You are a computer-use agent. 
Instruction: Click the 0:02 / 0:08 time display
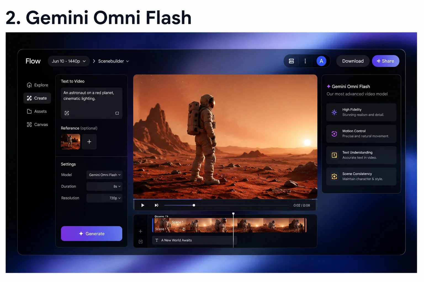coord(301,205)
